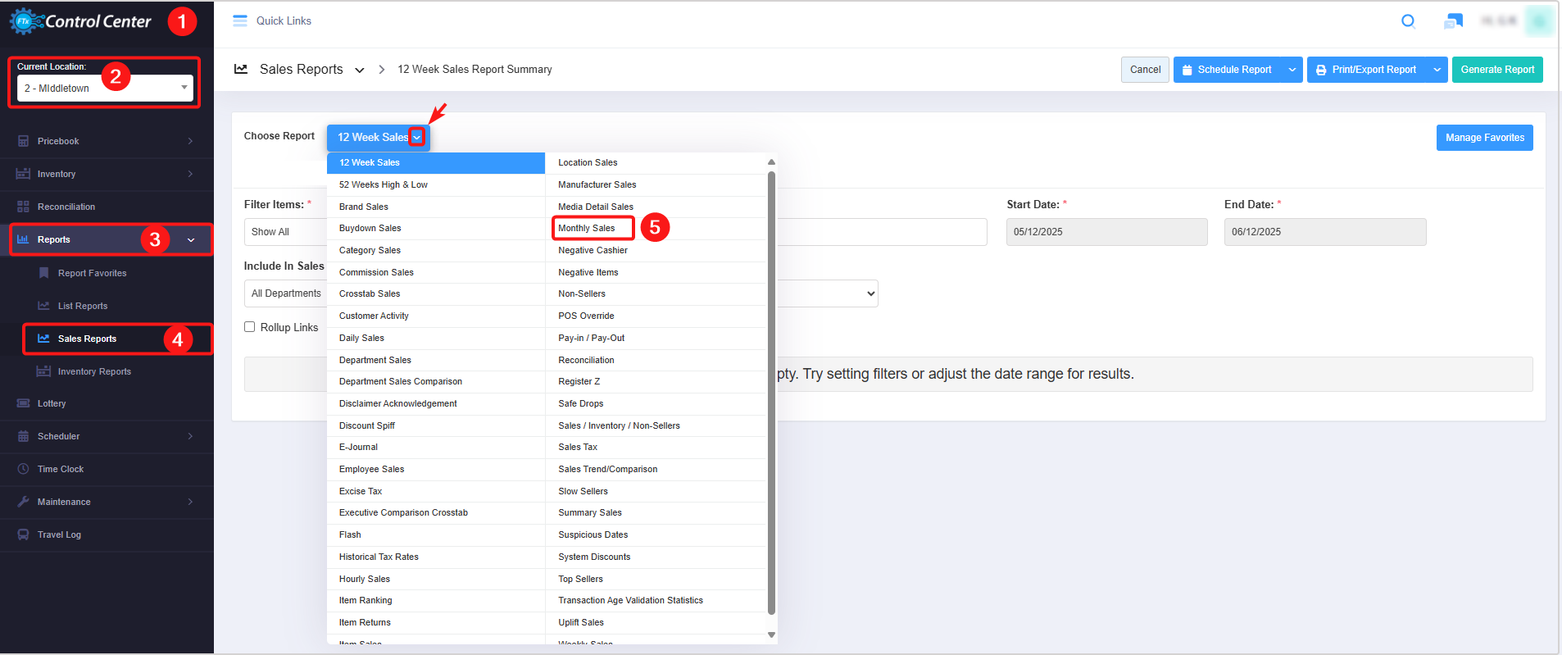
Task: Click the Pricebook calculator icon in sidebar
Action: tap(23, 141)
